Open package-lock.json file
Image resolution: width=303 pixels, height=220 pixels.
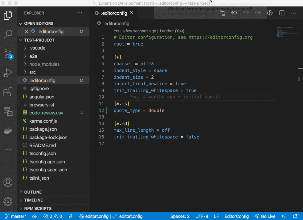pyautogui.click(x=53, y=137)
